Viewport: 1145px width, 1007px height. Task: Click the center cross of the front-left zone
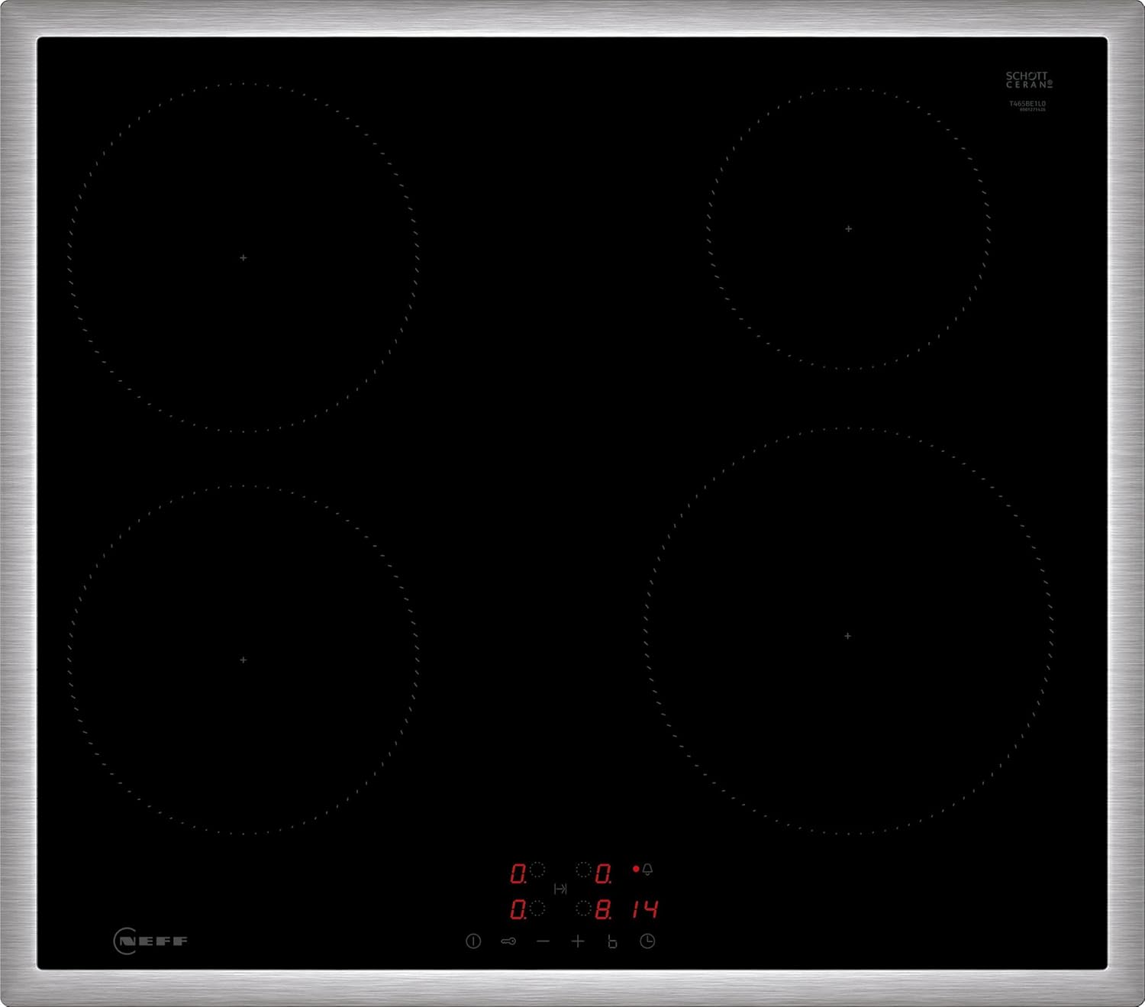(x=244, y=660)
